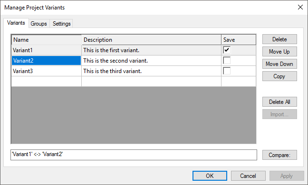This screenshot has width=308, height=185.
Task: Select the Variant3 row name
Action: (47, 71)
